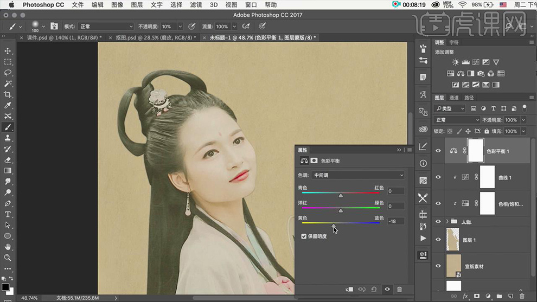Open the 文件 menu
537x302 pixels.
78,5
